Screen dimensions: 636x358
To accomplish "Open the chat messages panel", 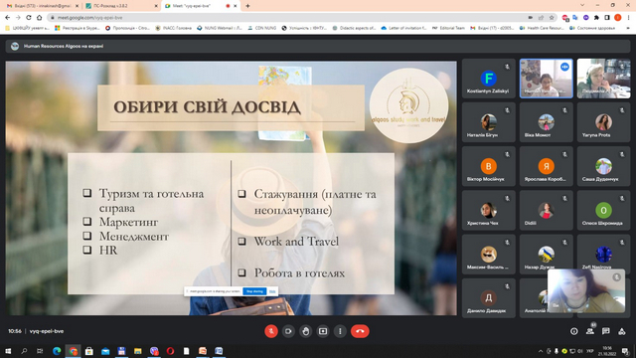I will click(606, 331).
